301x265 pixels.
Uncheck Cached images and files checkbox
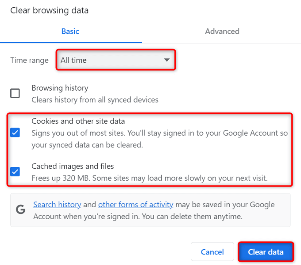point(15,171)
